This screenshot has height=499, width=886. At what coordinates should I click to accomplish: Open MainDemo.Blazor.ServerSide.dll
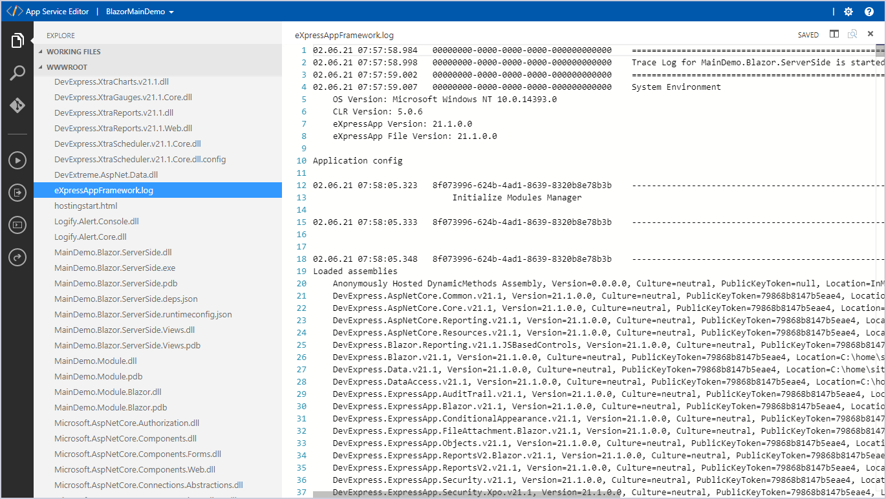coord(113,252)
